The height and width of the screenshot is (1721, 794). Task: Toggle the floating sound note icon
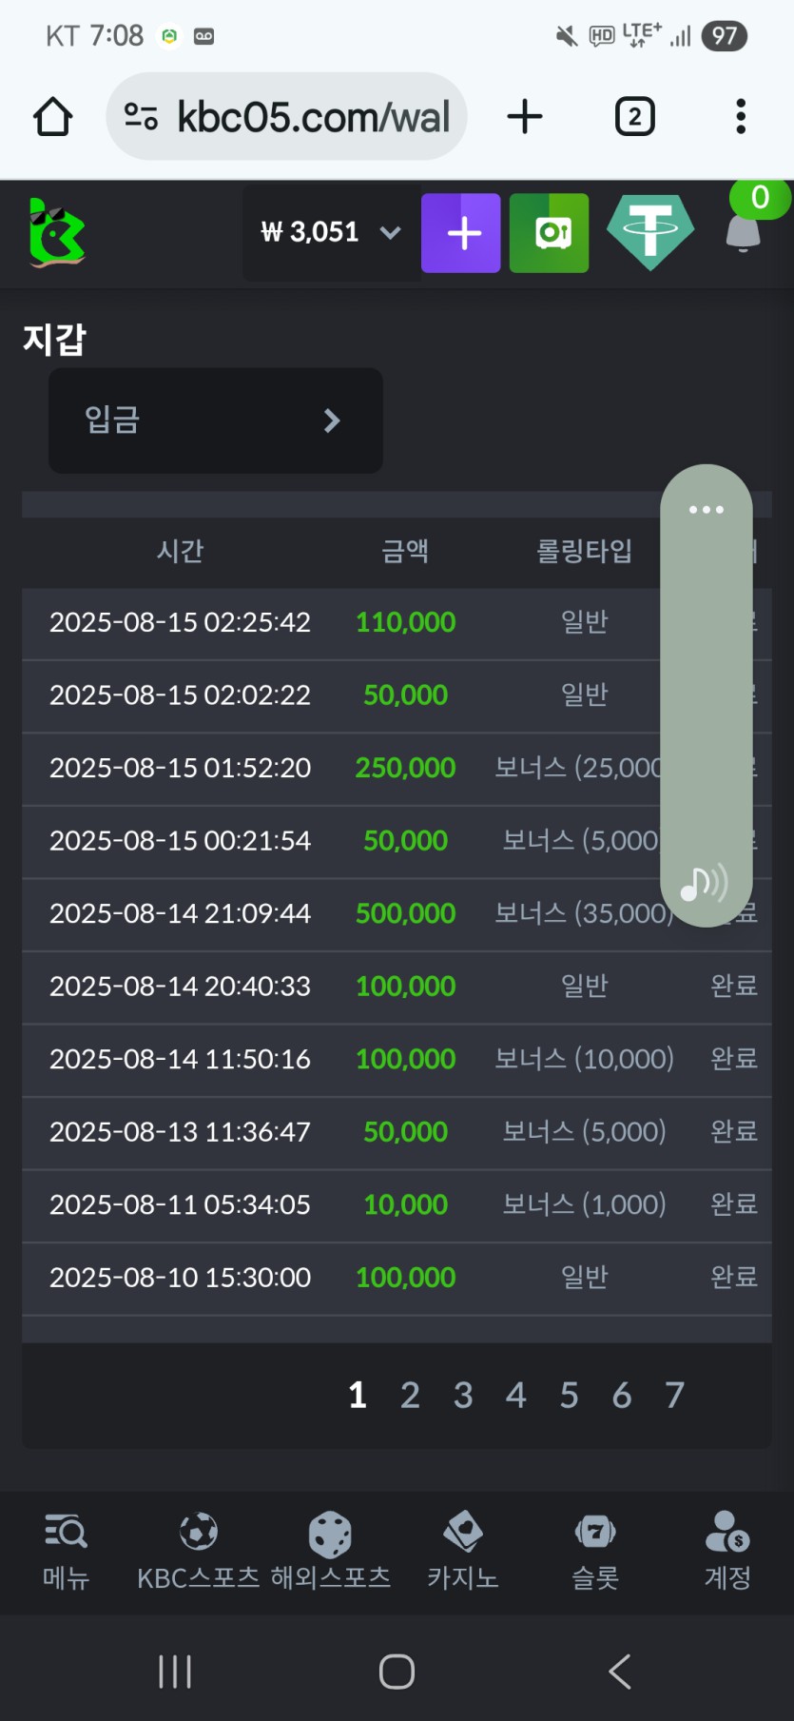tap(705, 884)
